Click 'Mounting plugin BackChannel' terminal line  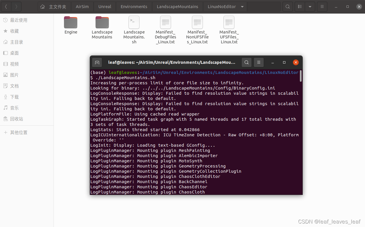coord(149,182)
